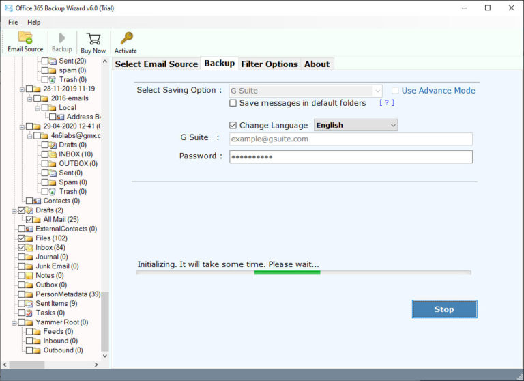Click scroll-down arrow of folder tree
This screenshot has width=524, height=381.
105,356
